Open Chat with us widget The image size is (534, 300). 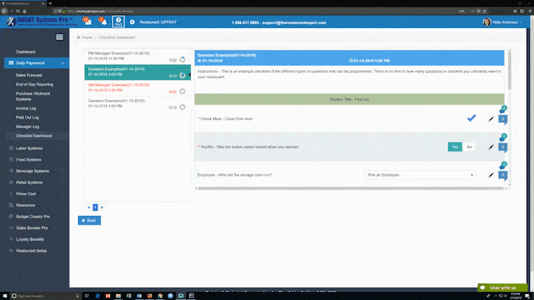point(503,288)
